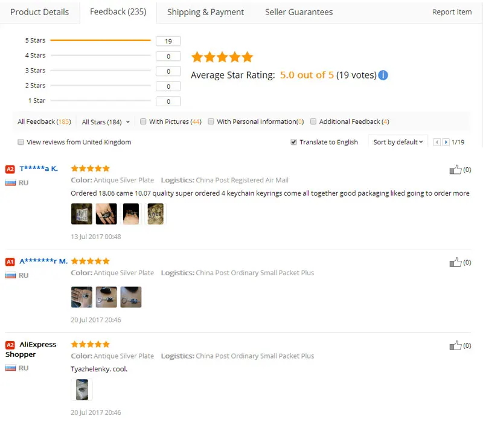Click the 5 Stars rating bar
Viewport: 483px width, 422px height.
100,40
